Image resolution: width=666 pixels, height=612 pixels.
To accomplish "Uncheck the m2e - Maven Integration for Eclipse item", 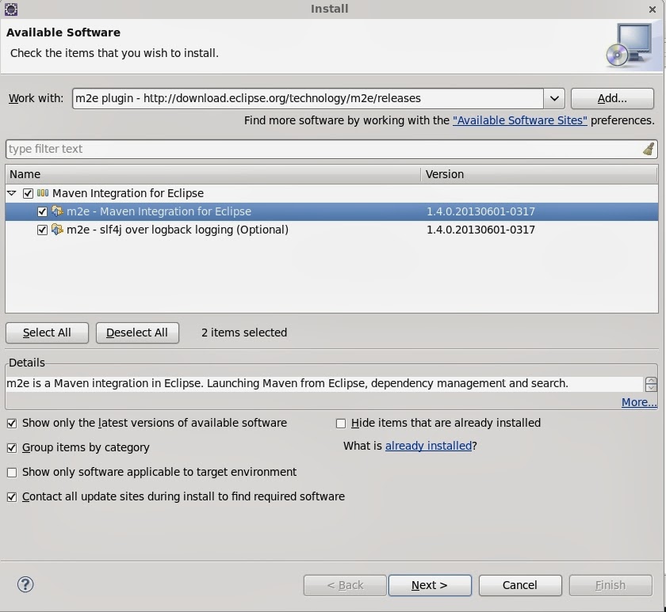I will tap(42, 211).
